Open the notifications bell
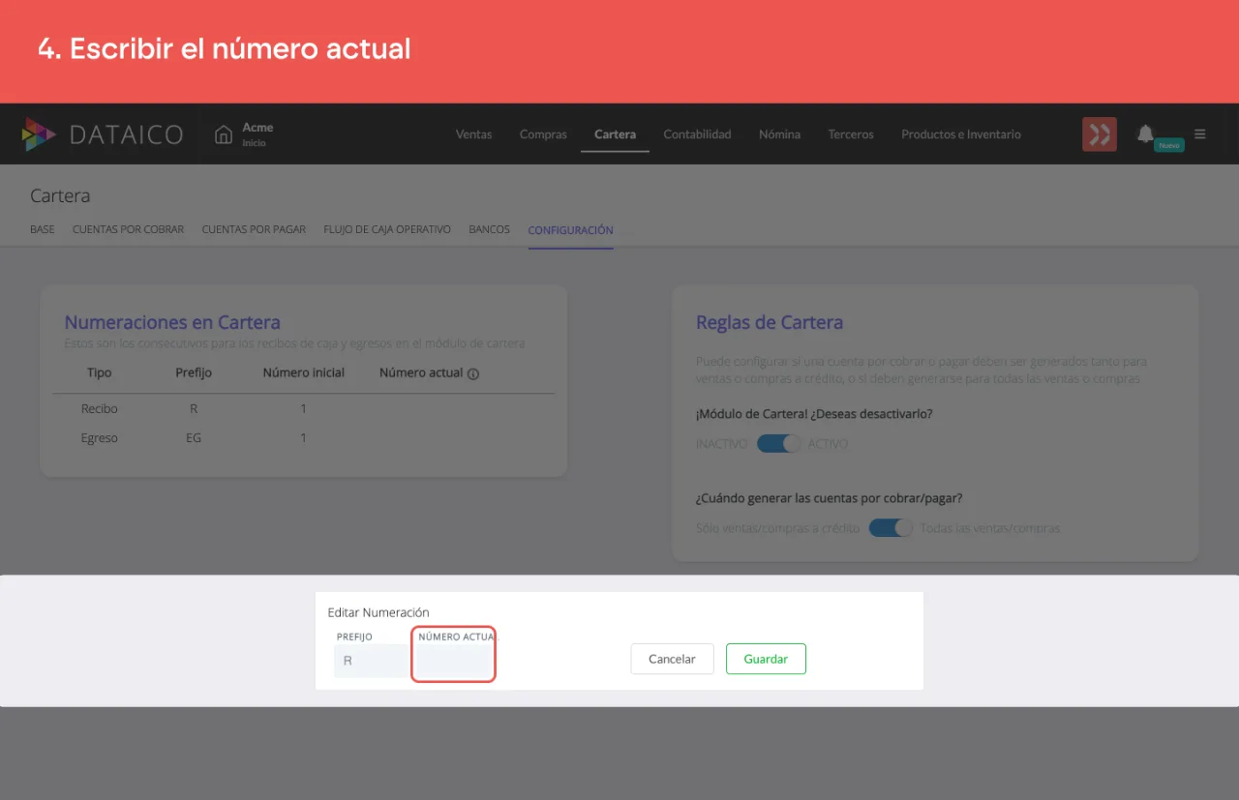This screenshot has width=1239, height=800. pos(1146,133)
